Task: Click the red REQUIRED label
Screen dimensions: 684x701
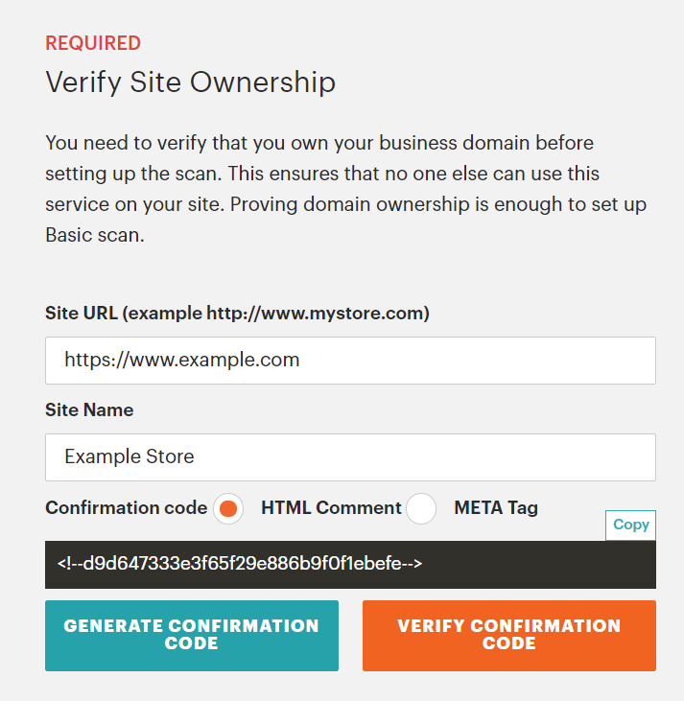Action: point(93,43)
